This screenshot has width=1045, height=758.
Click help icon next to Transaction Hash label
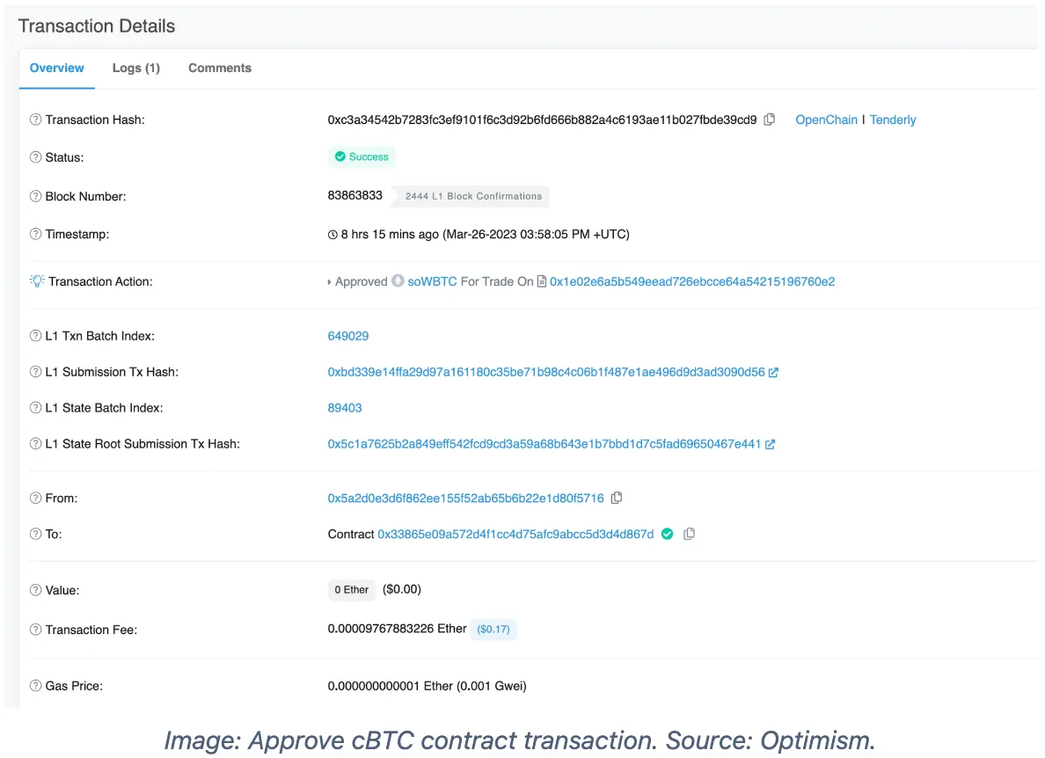35,120
